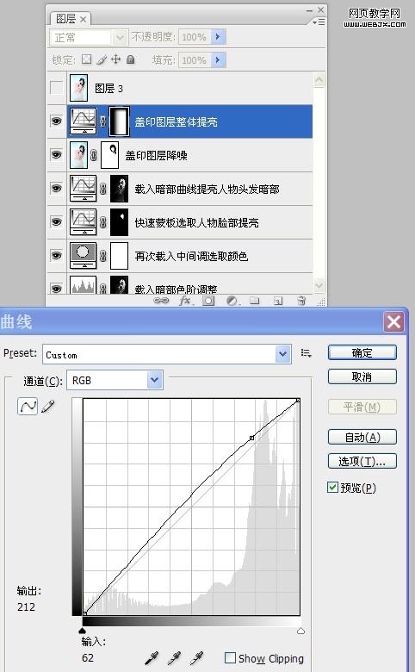This screenshot has height=672, width=415.
Task: Hide 快速蒙板选取人物脸部提亮 layer
Action: coord(56,222)
